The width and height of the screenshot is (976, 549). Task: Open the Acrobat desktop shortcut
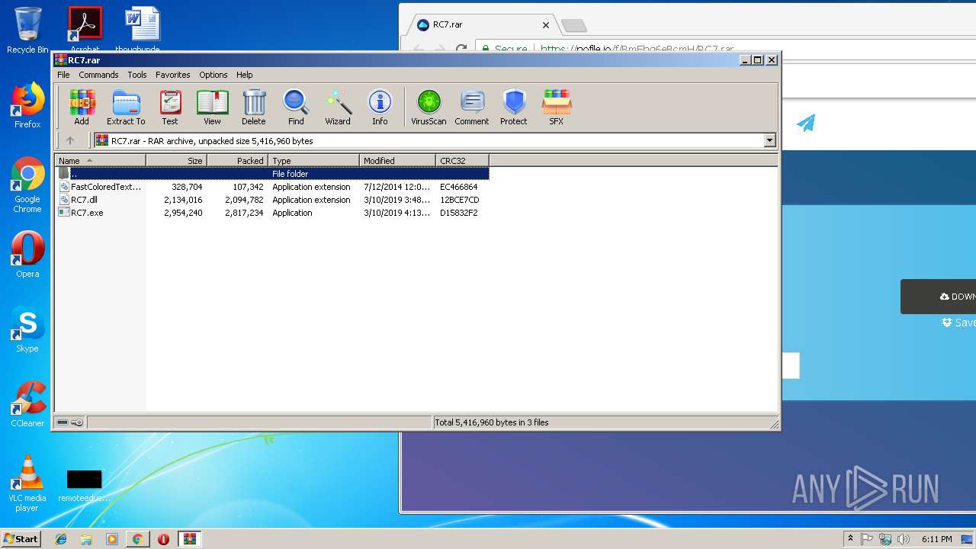tap(85, 30)
